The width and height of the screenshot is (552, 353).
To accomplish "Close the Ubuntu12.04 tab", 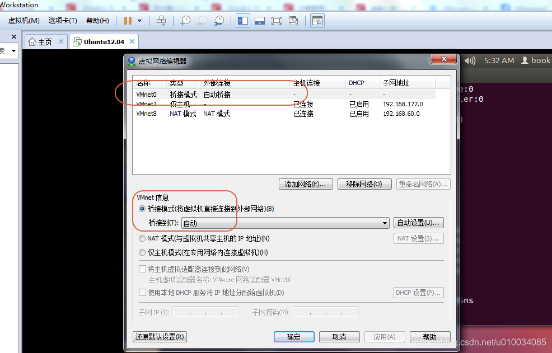I will pyautogui.click(x=132, y=41).
